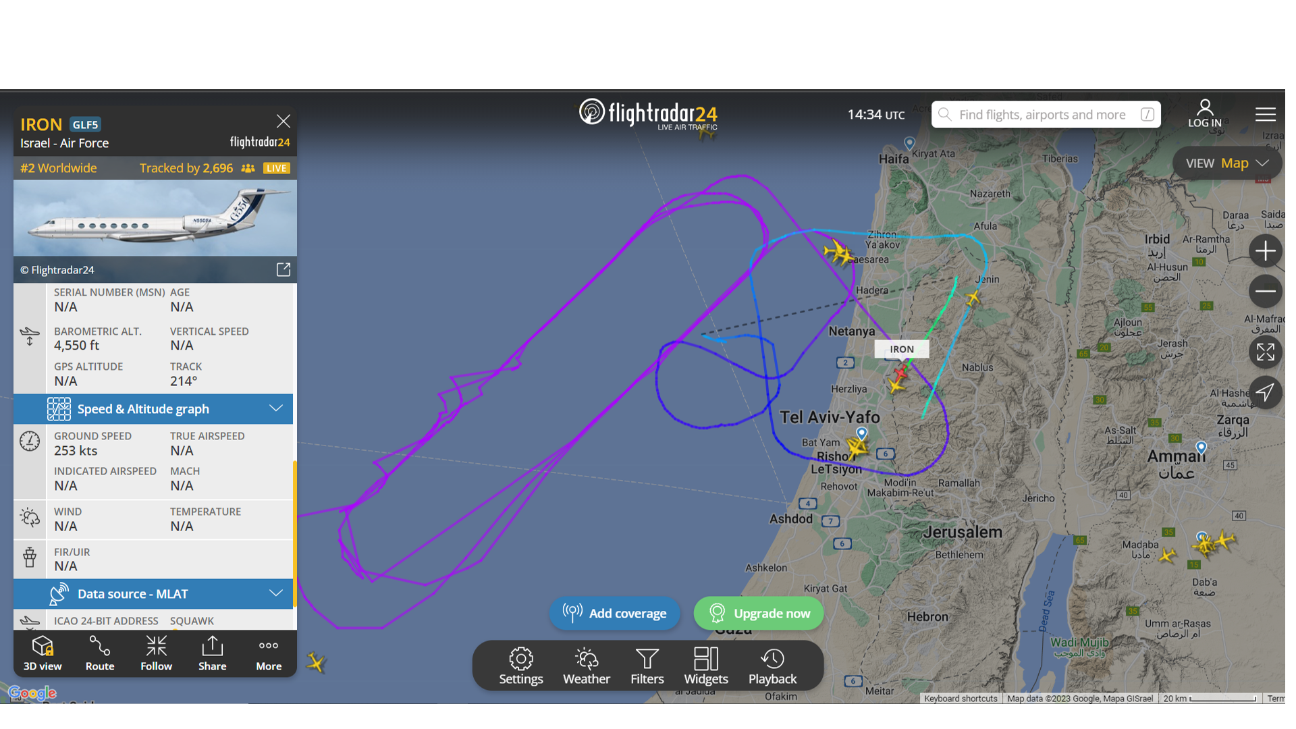The image size is (1296, 729).
Task: Click the LOG IN link
Action: (1205, 113)
